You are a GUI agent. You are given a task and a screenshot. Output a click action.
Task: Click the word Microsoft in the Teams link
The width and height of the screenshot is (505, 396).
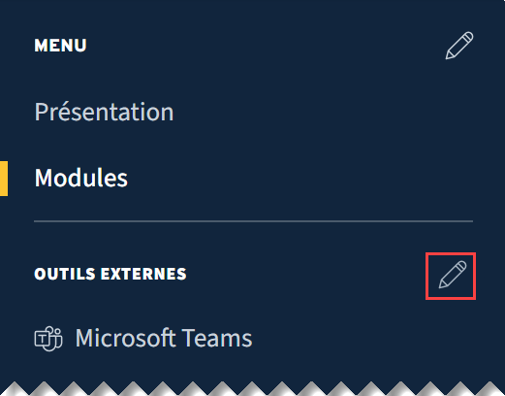click(126, 338)
